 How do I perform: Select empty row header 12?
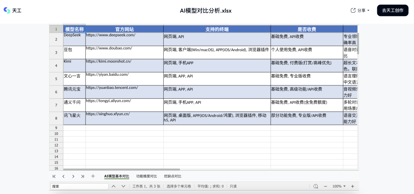coord(56,145)
